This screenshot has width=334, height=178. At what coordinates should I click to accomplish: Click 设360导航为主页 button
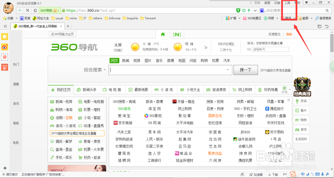tap(62, 34)
